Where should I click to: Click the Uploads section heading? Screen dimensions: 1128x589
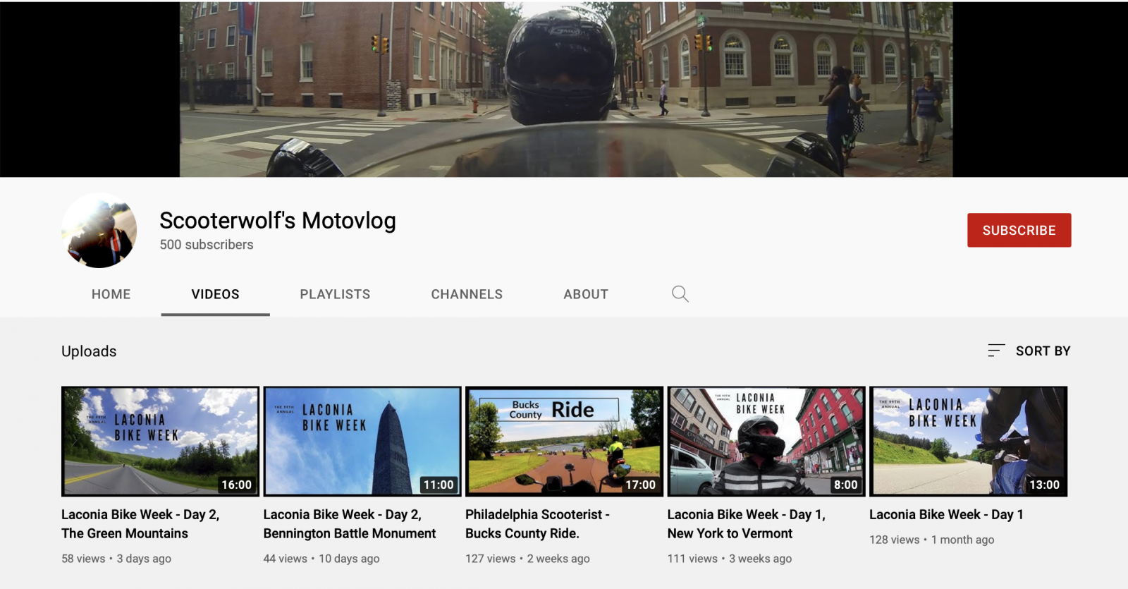[89, 351]
